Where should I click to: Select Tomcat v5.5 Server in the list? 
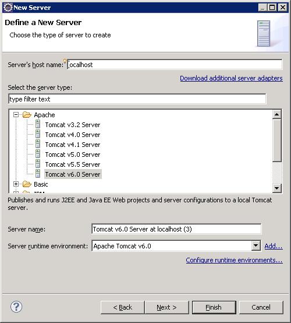73,164
